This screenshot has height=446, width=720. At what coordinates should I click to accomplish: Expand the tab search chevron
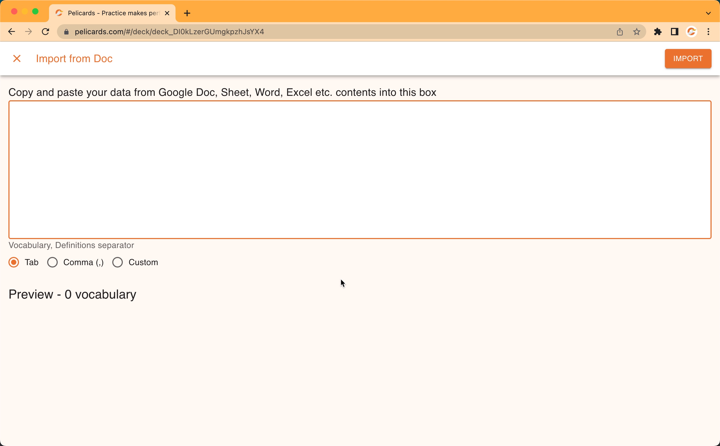tap(708, 13)
